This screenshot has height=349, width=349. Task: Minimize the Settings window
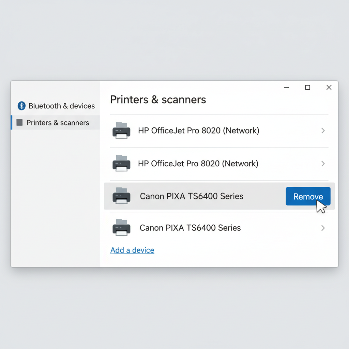286,88
